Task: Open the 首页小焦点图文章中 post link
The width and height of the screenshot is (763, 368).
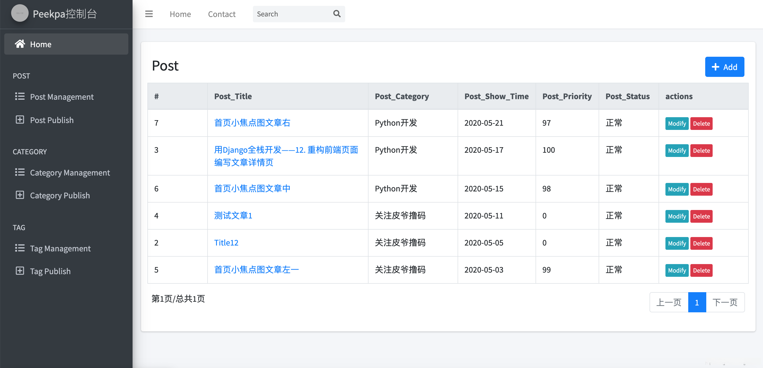Action: [x=252, y=189]
